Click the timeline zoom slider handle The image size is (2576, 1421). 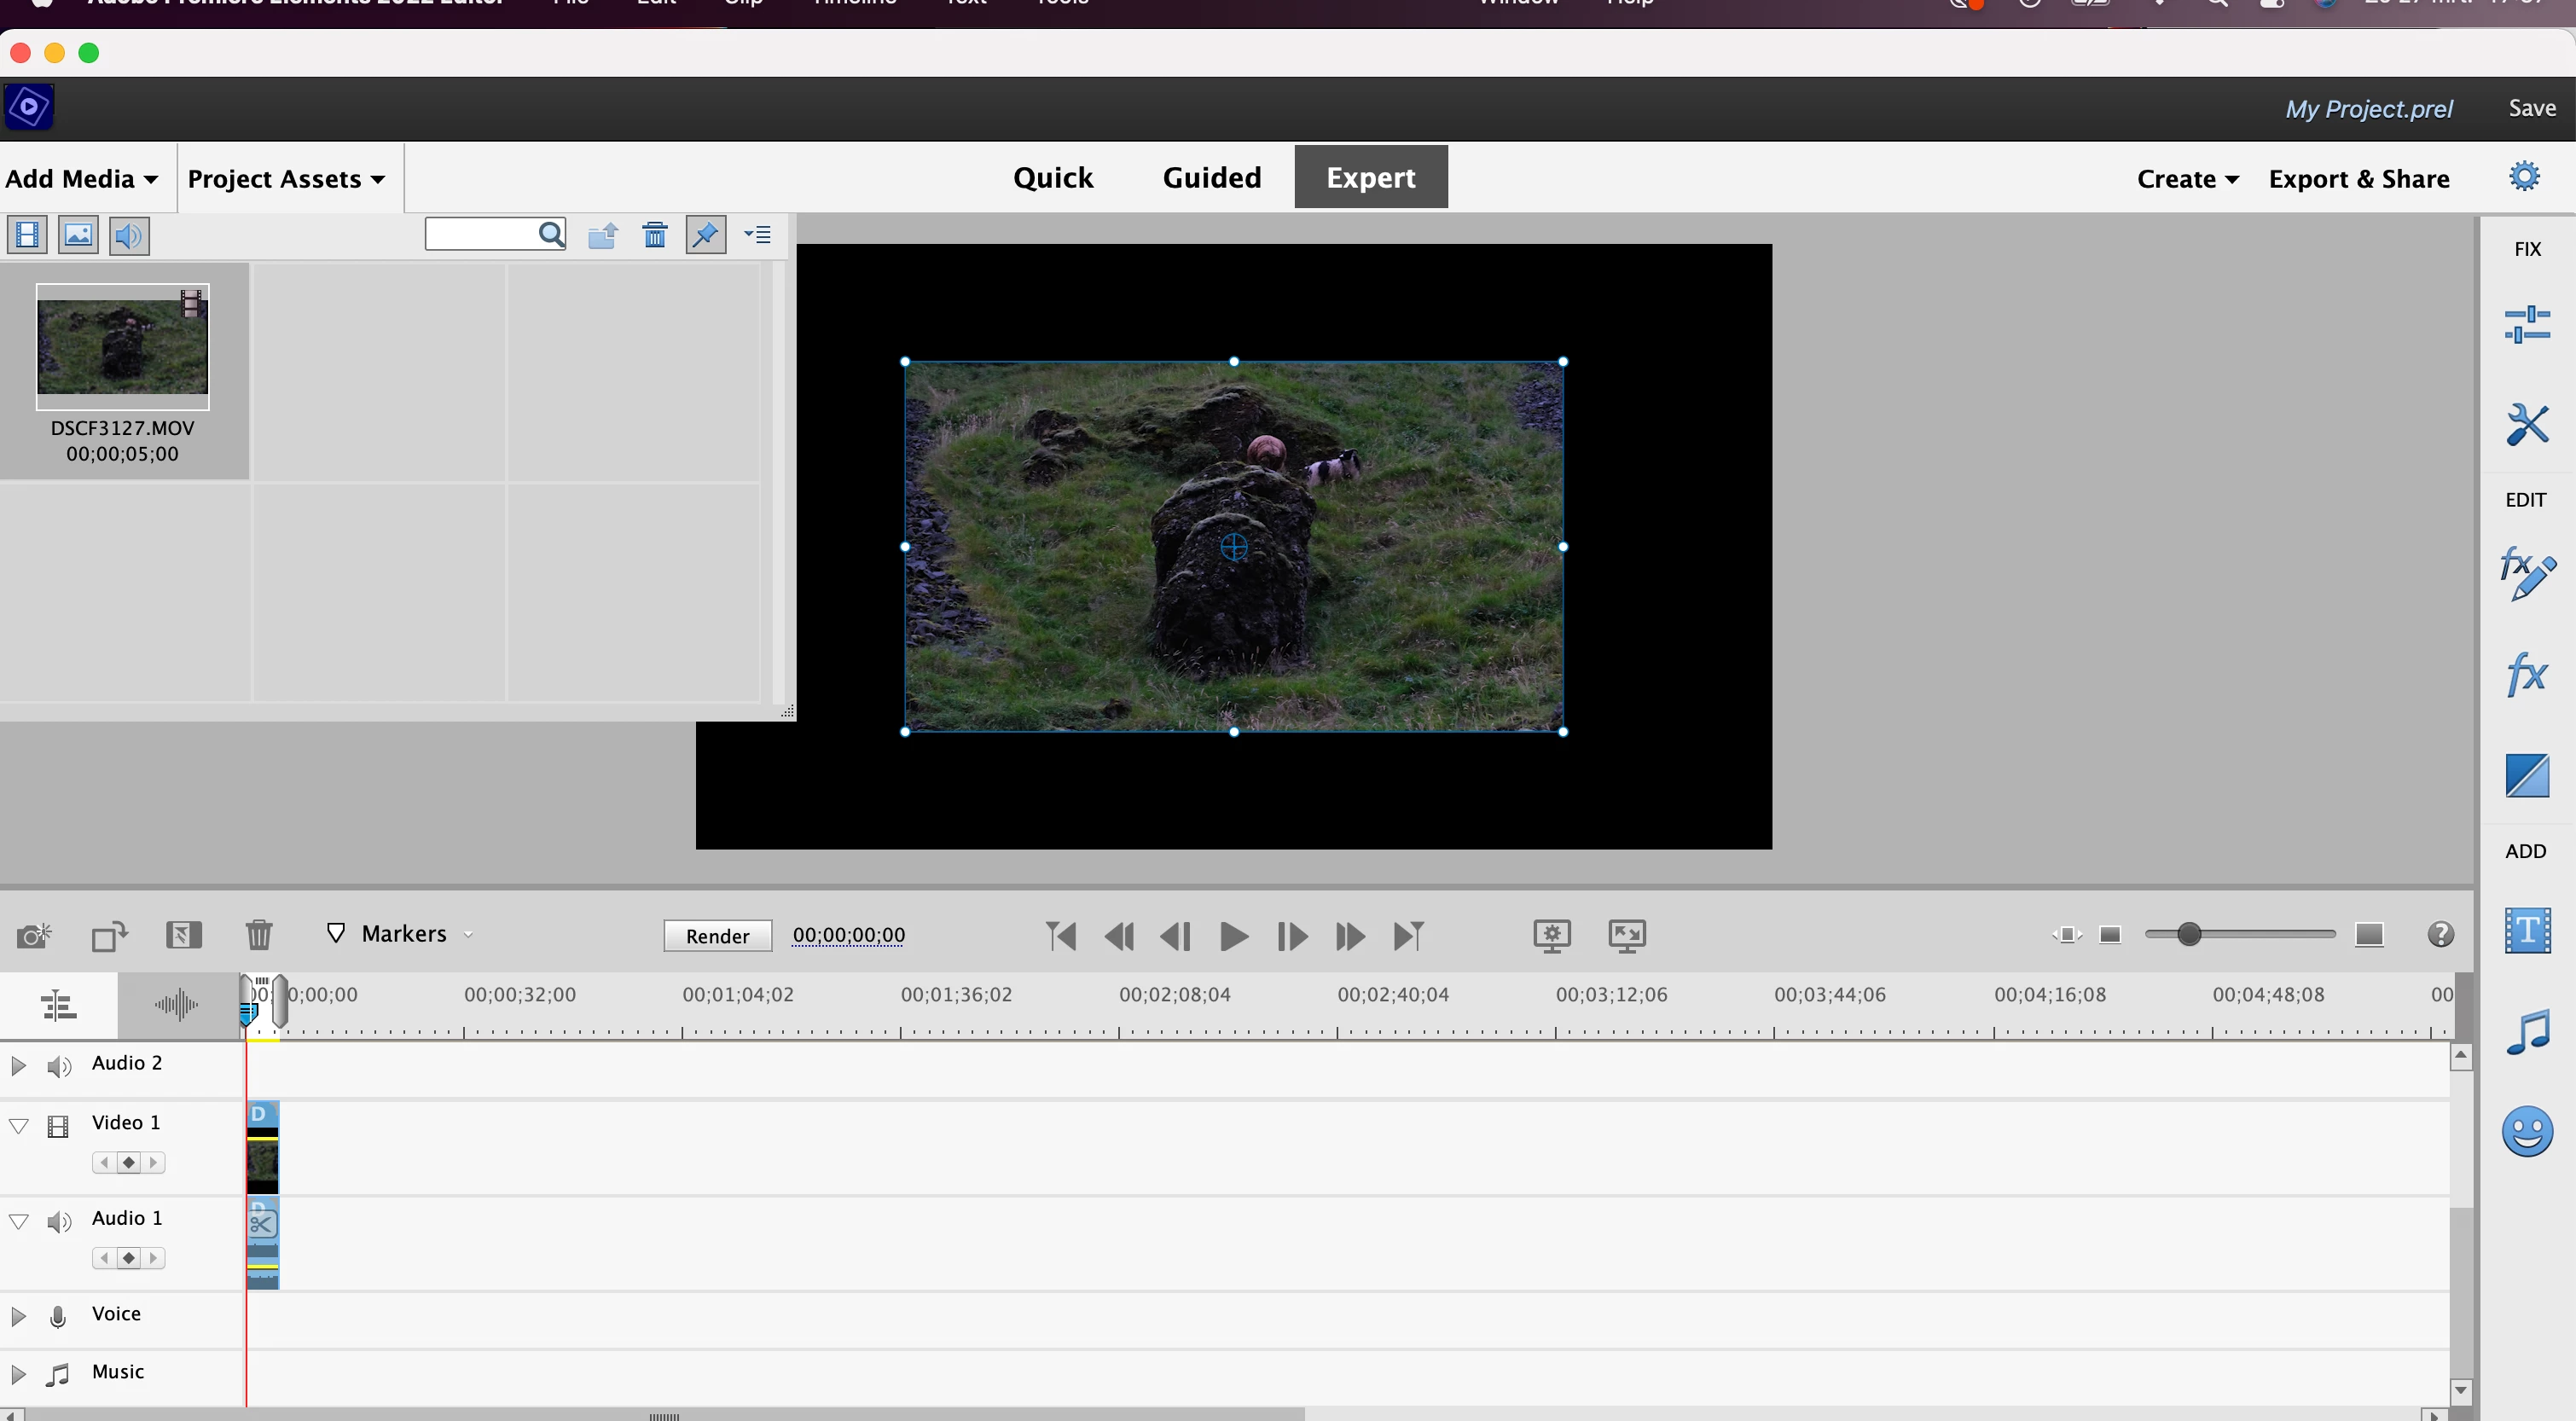coord(2188,934)
